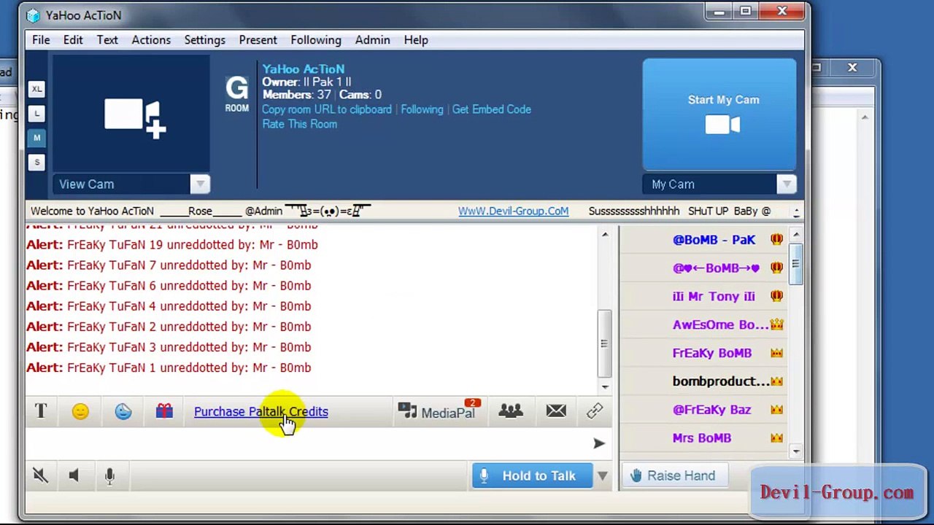Viewport: 934px width, 525px height.
Task: Open the gift box icon
Action: (x=164, y=411)
